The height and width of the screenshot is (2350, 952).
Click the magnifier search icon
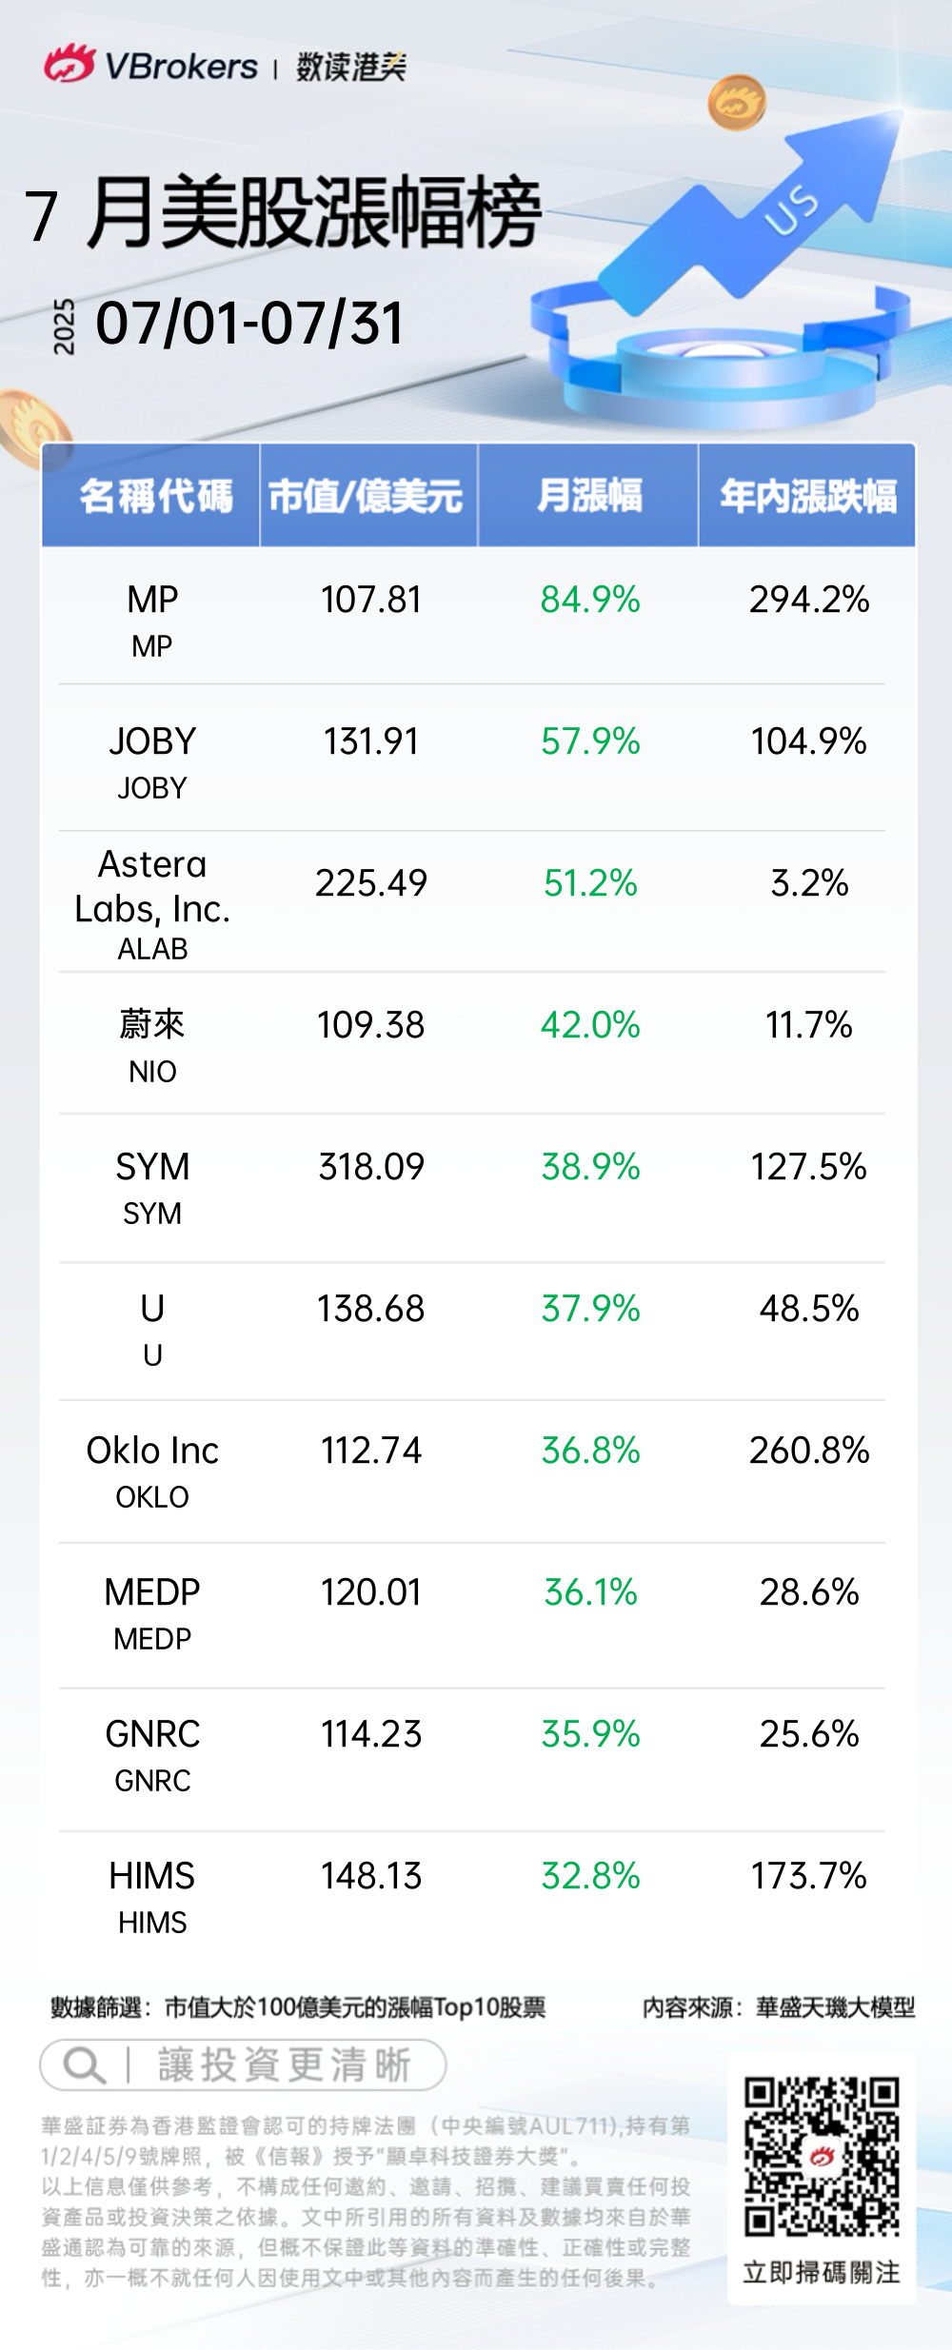click(83, 2065)
